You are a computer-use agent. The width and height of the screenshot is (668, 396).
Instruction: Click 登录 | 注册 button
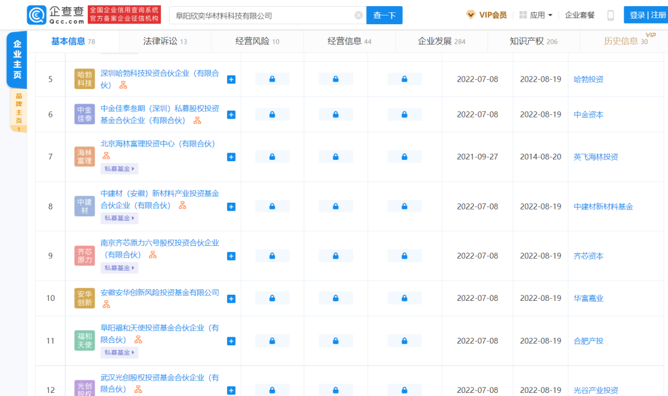646,15
